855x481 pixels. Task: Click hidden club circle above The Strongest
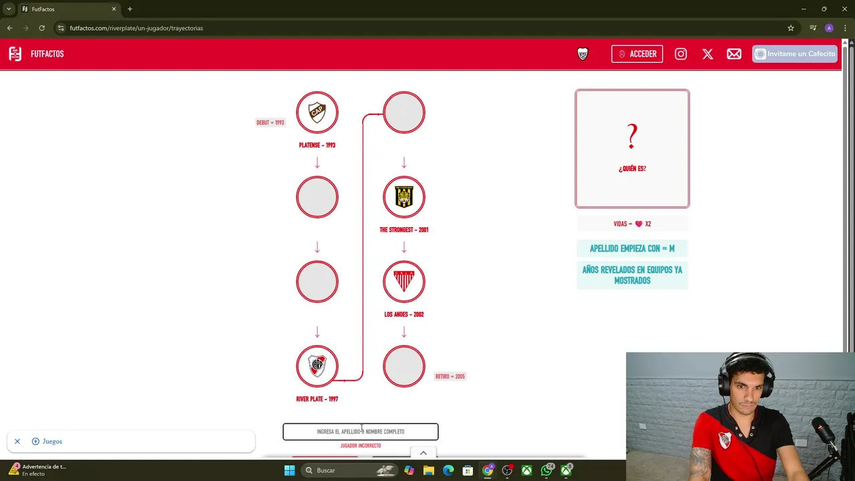[x=404, y=112]
